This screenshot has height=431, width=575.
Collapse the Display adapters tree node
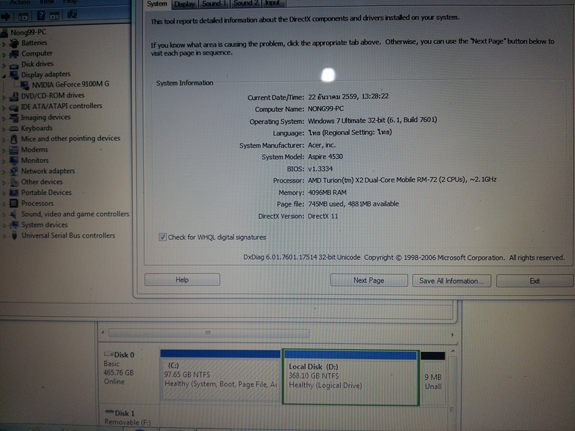coord(4,76)
